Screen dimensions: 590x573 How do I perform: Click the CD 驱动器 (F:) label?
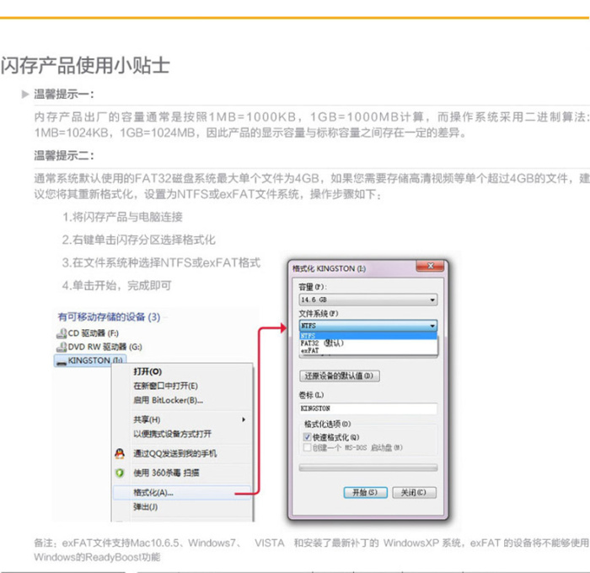94,333
